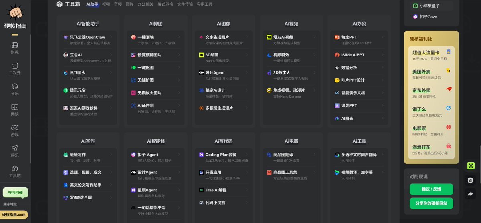Click the 多语种实时同声翻译 icon
The height and width of the screenshot is (223, 481).
point(337,155)
